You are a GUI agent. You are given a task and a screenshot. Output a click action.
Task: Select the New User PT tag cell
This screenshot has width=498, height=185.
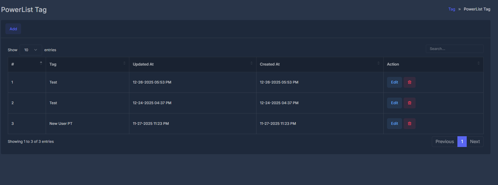click(x=88, y=124)
